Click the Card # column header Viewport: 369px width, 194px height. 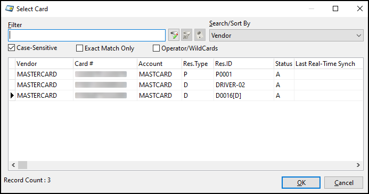click(x=105, y=64)
